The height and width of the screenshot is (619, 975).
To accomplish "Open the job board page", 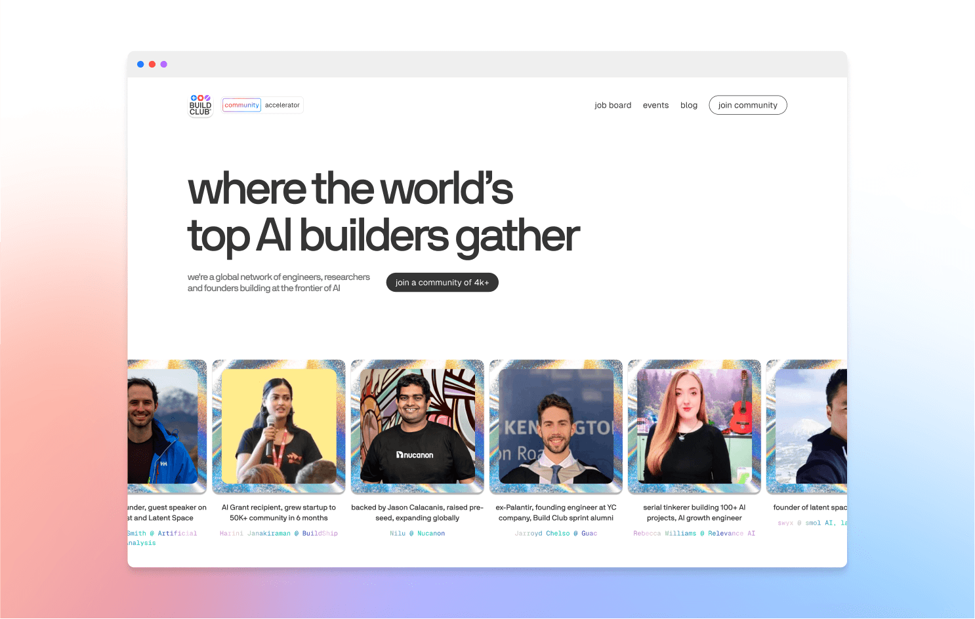I will pyautogui.click(x=613, y=105).
